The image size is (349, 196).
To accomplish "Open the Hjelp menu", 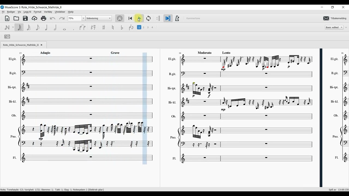I will 71,12.
